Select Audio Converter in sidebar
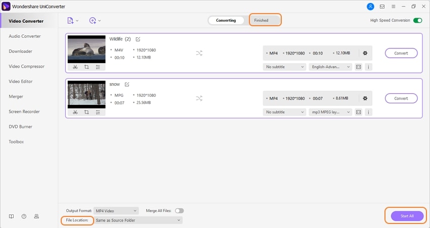The image size is (430, 228). (x=25, y=36)
